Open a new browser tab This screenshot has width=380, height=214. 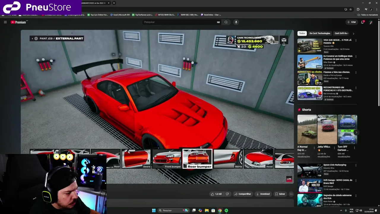coord(114,3)
